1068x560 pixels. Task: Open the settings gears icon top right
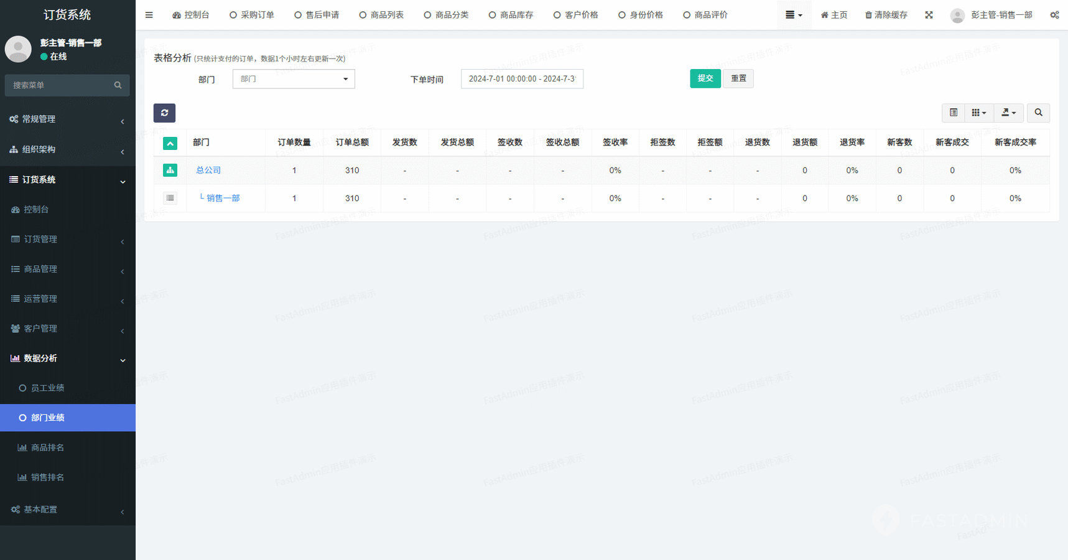[x=1054, y=15]
